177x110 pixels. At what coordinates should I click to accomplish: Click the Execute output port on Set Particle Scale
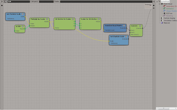coord(128,39)
